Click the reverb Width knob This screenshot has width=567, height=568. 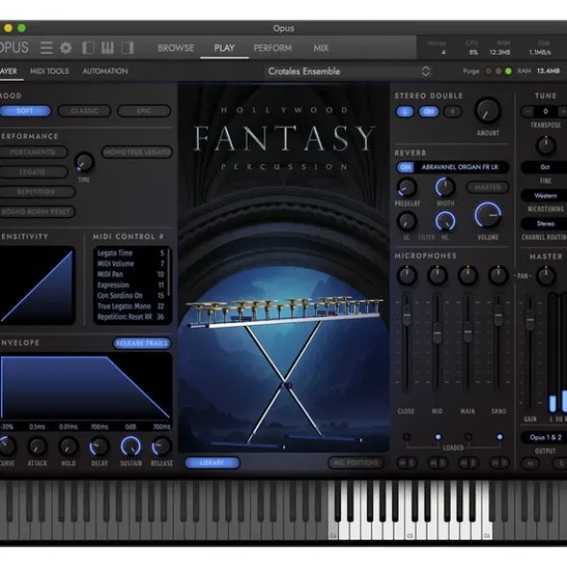tap(445, 187)
